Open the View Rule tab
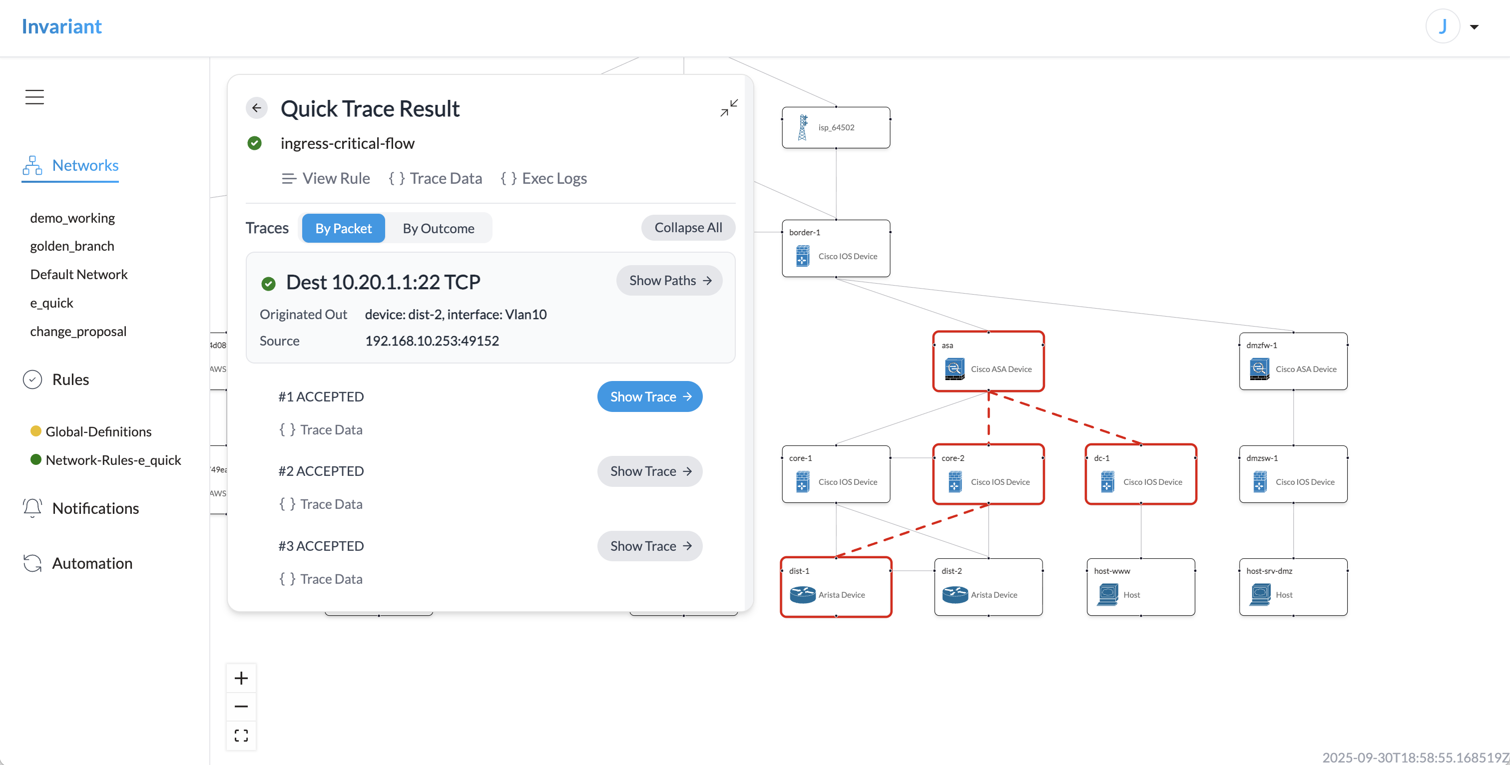Viewport: 1510px width, 765px height. click(x=326, y=178)
